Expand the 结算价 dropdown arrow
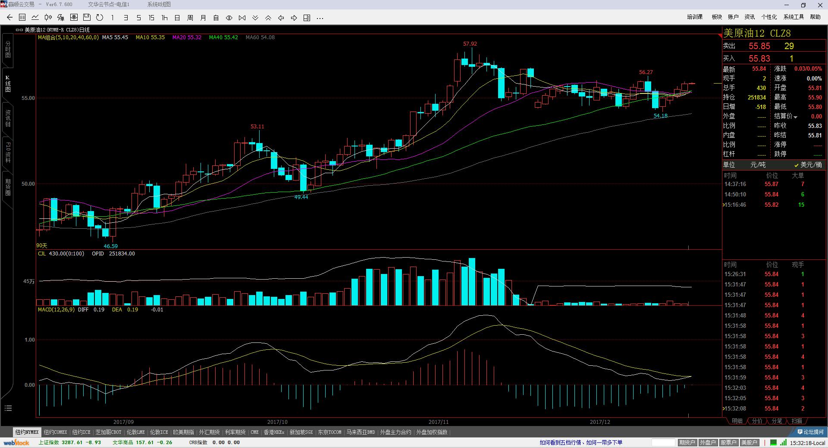This screenshot has height=448, width=828. tap(796, 117)
